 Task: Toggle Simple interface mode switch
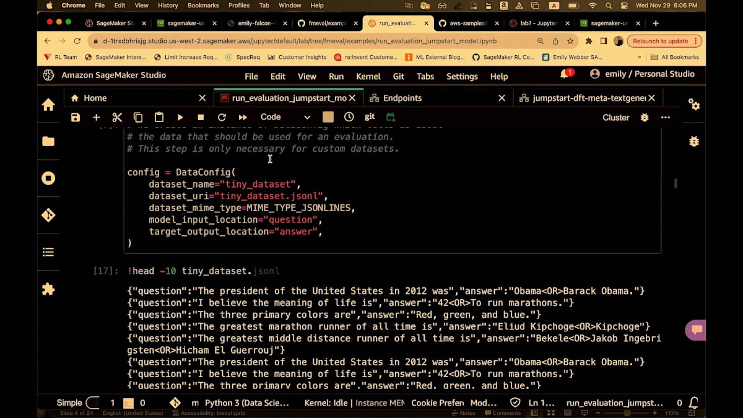click(92, 403)
